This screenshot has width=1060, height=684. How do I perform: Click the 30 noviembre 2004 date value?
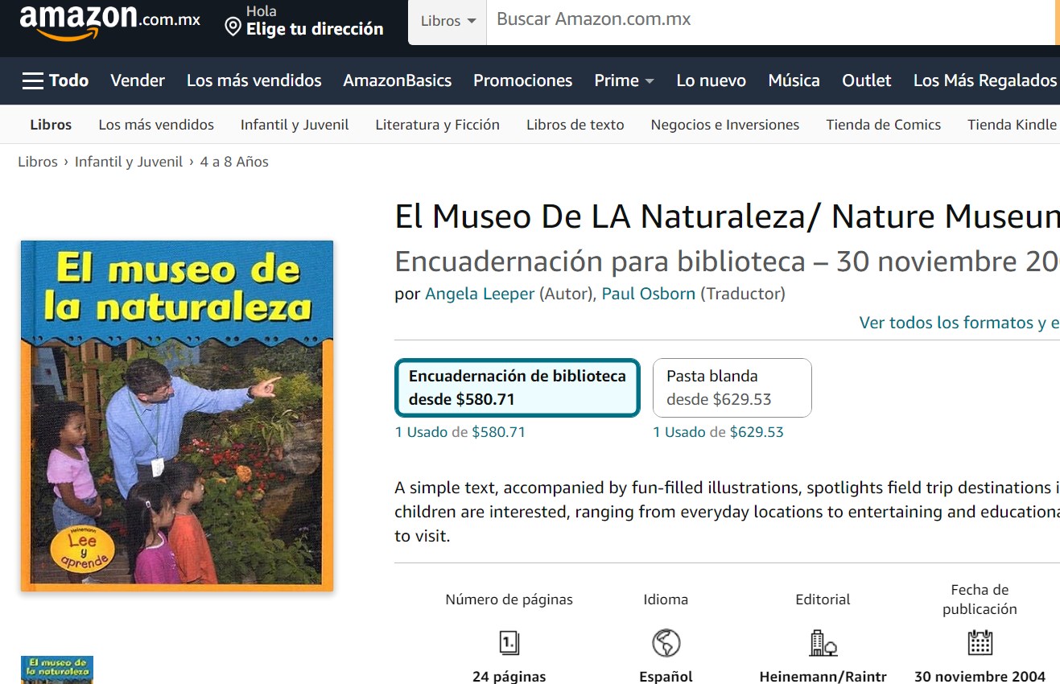tap(980, 677)
